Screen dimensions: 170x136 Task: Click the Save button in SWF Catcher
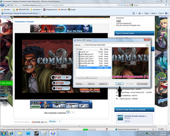119,84
